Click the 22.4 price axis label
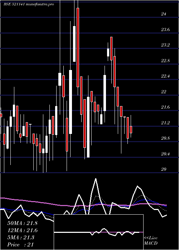Viewport: 179px width, 250px height. point(165,76)
